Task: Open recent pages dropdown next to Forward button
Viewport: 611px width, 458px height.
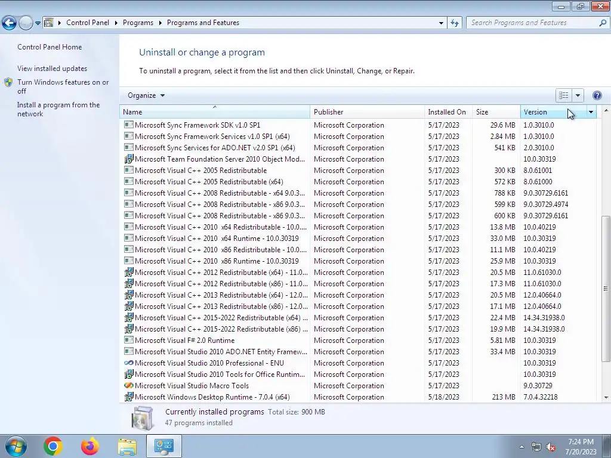Action: pos(38,23)
